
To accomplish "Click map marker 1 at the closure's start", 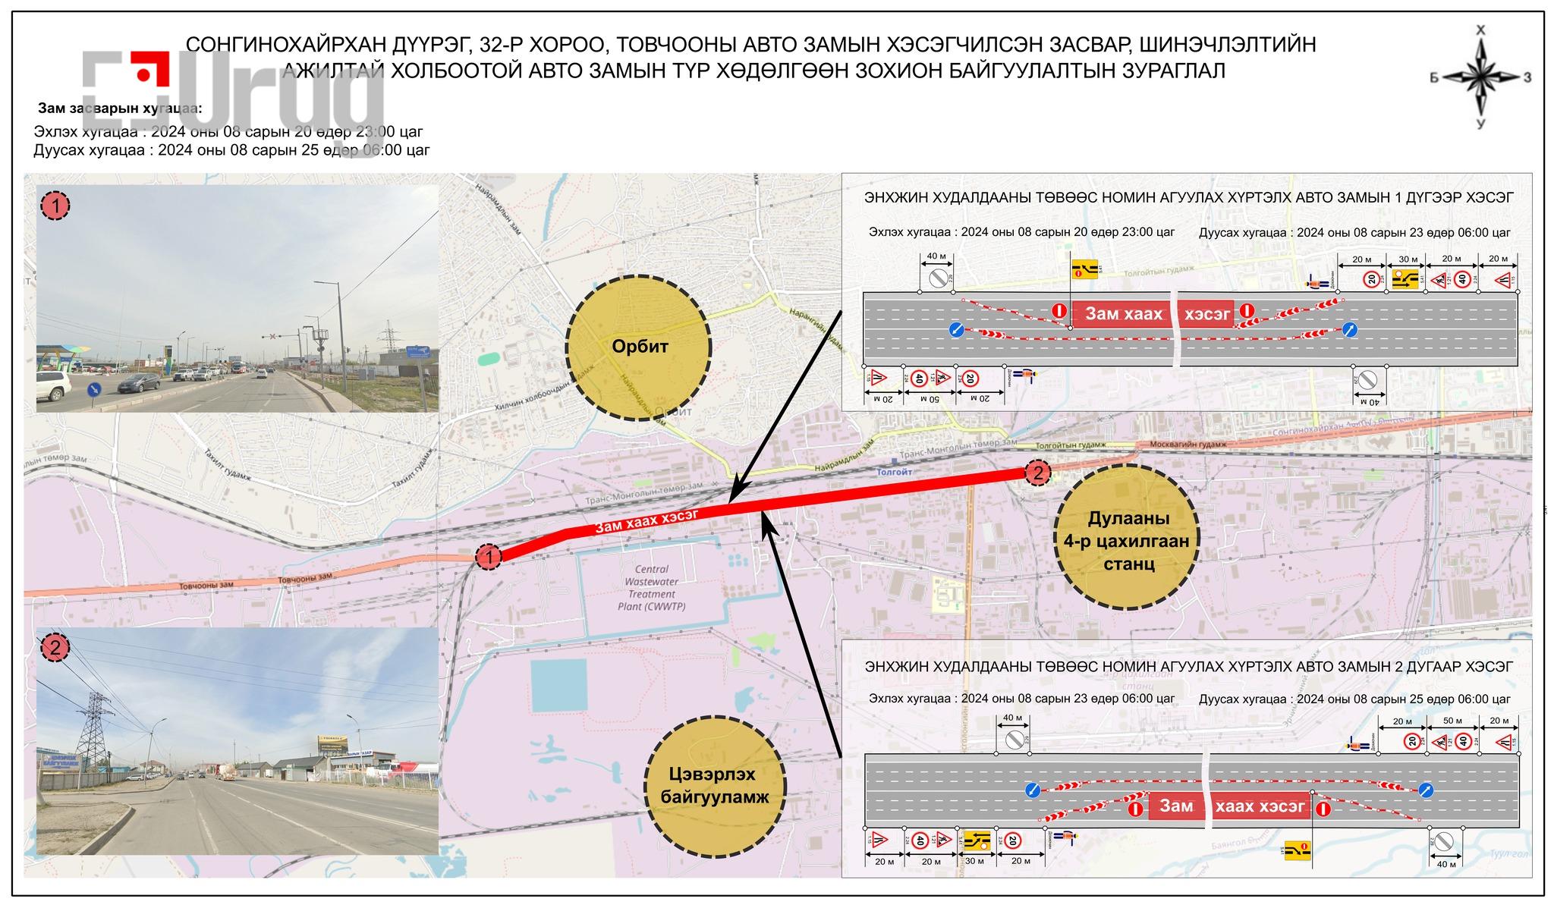I will click(x=489, y=557).
